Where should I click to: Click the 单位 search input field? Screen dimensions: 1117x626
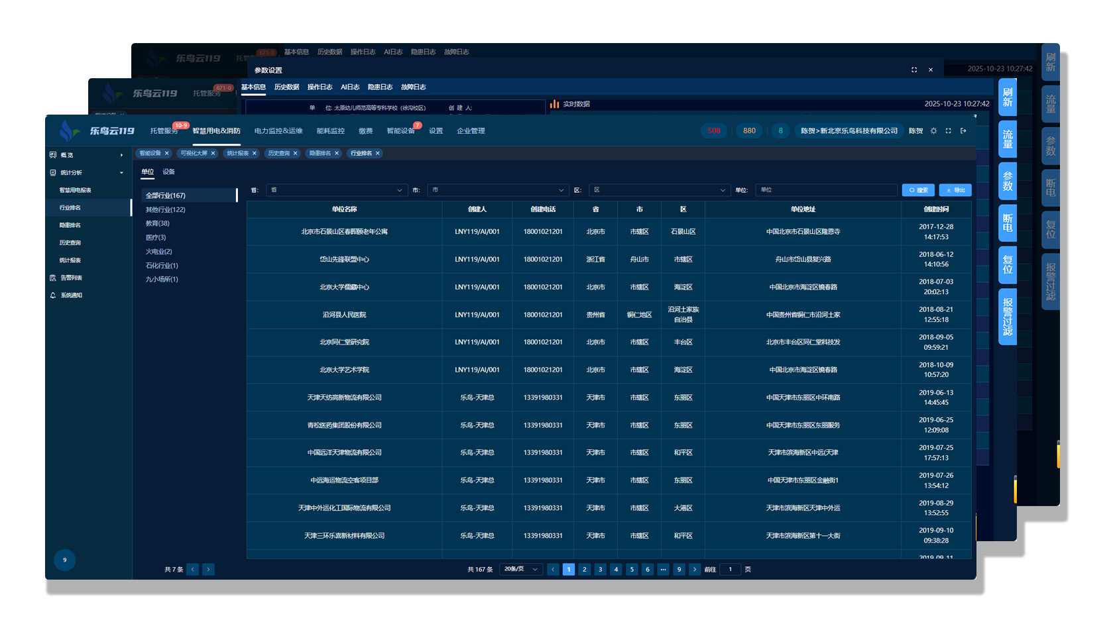(825, 190)
